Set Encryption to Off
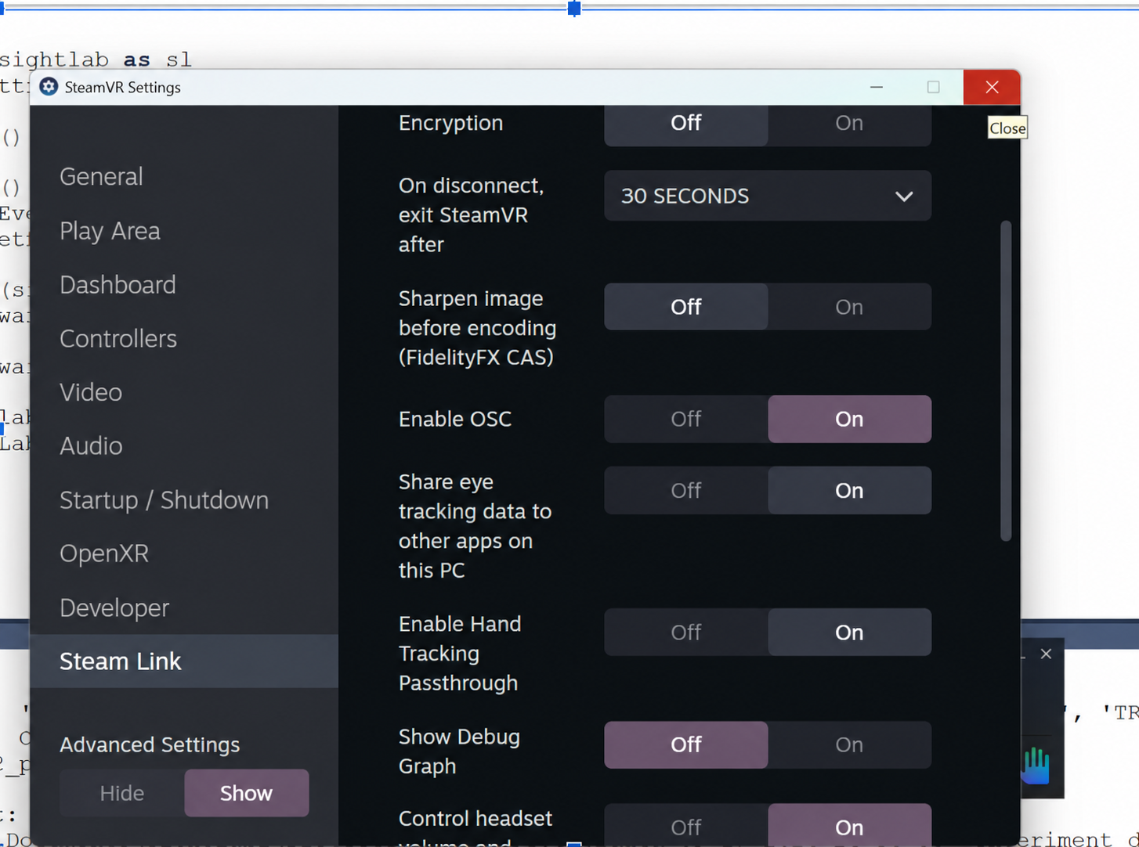1139x847 pixels. coord(686,124)
